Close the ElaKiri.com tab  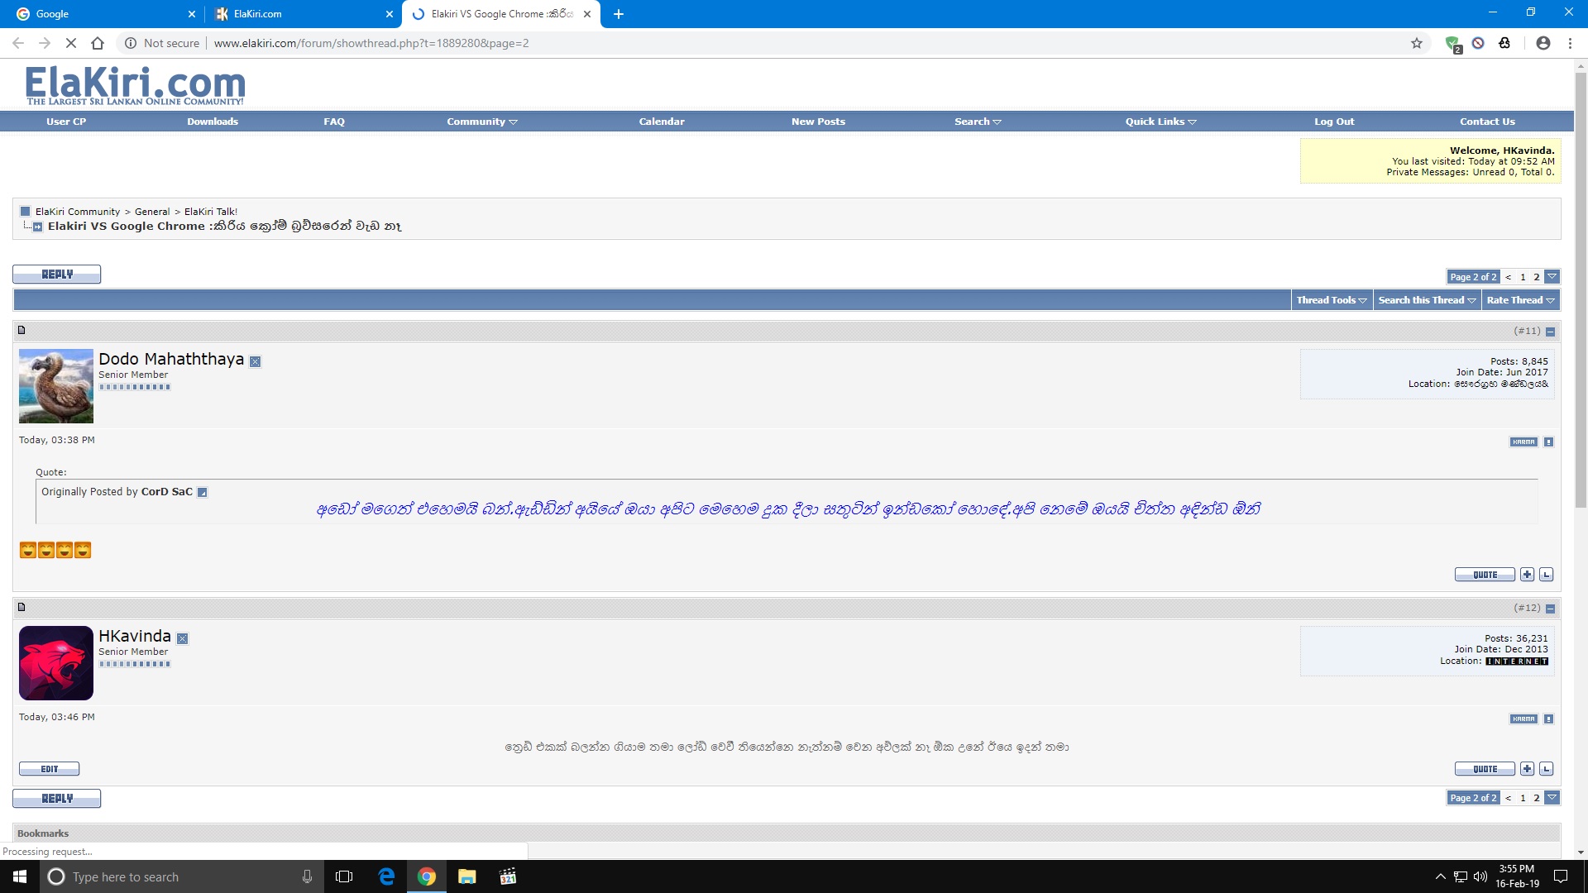tap(390, 14)
